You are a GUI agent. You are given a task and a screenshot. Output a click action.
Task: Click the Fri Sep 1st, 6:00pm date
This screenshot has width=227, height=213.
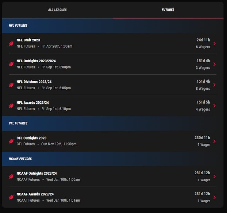(56, 67)
